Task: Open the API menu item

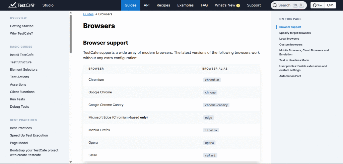Action: point(147,5)
